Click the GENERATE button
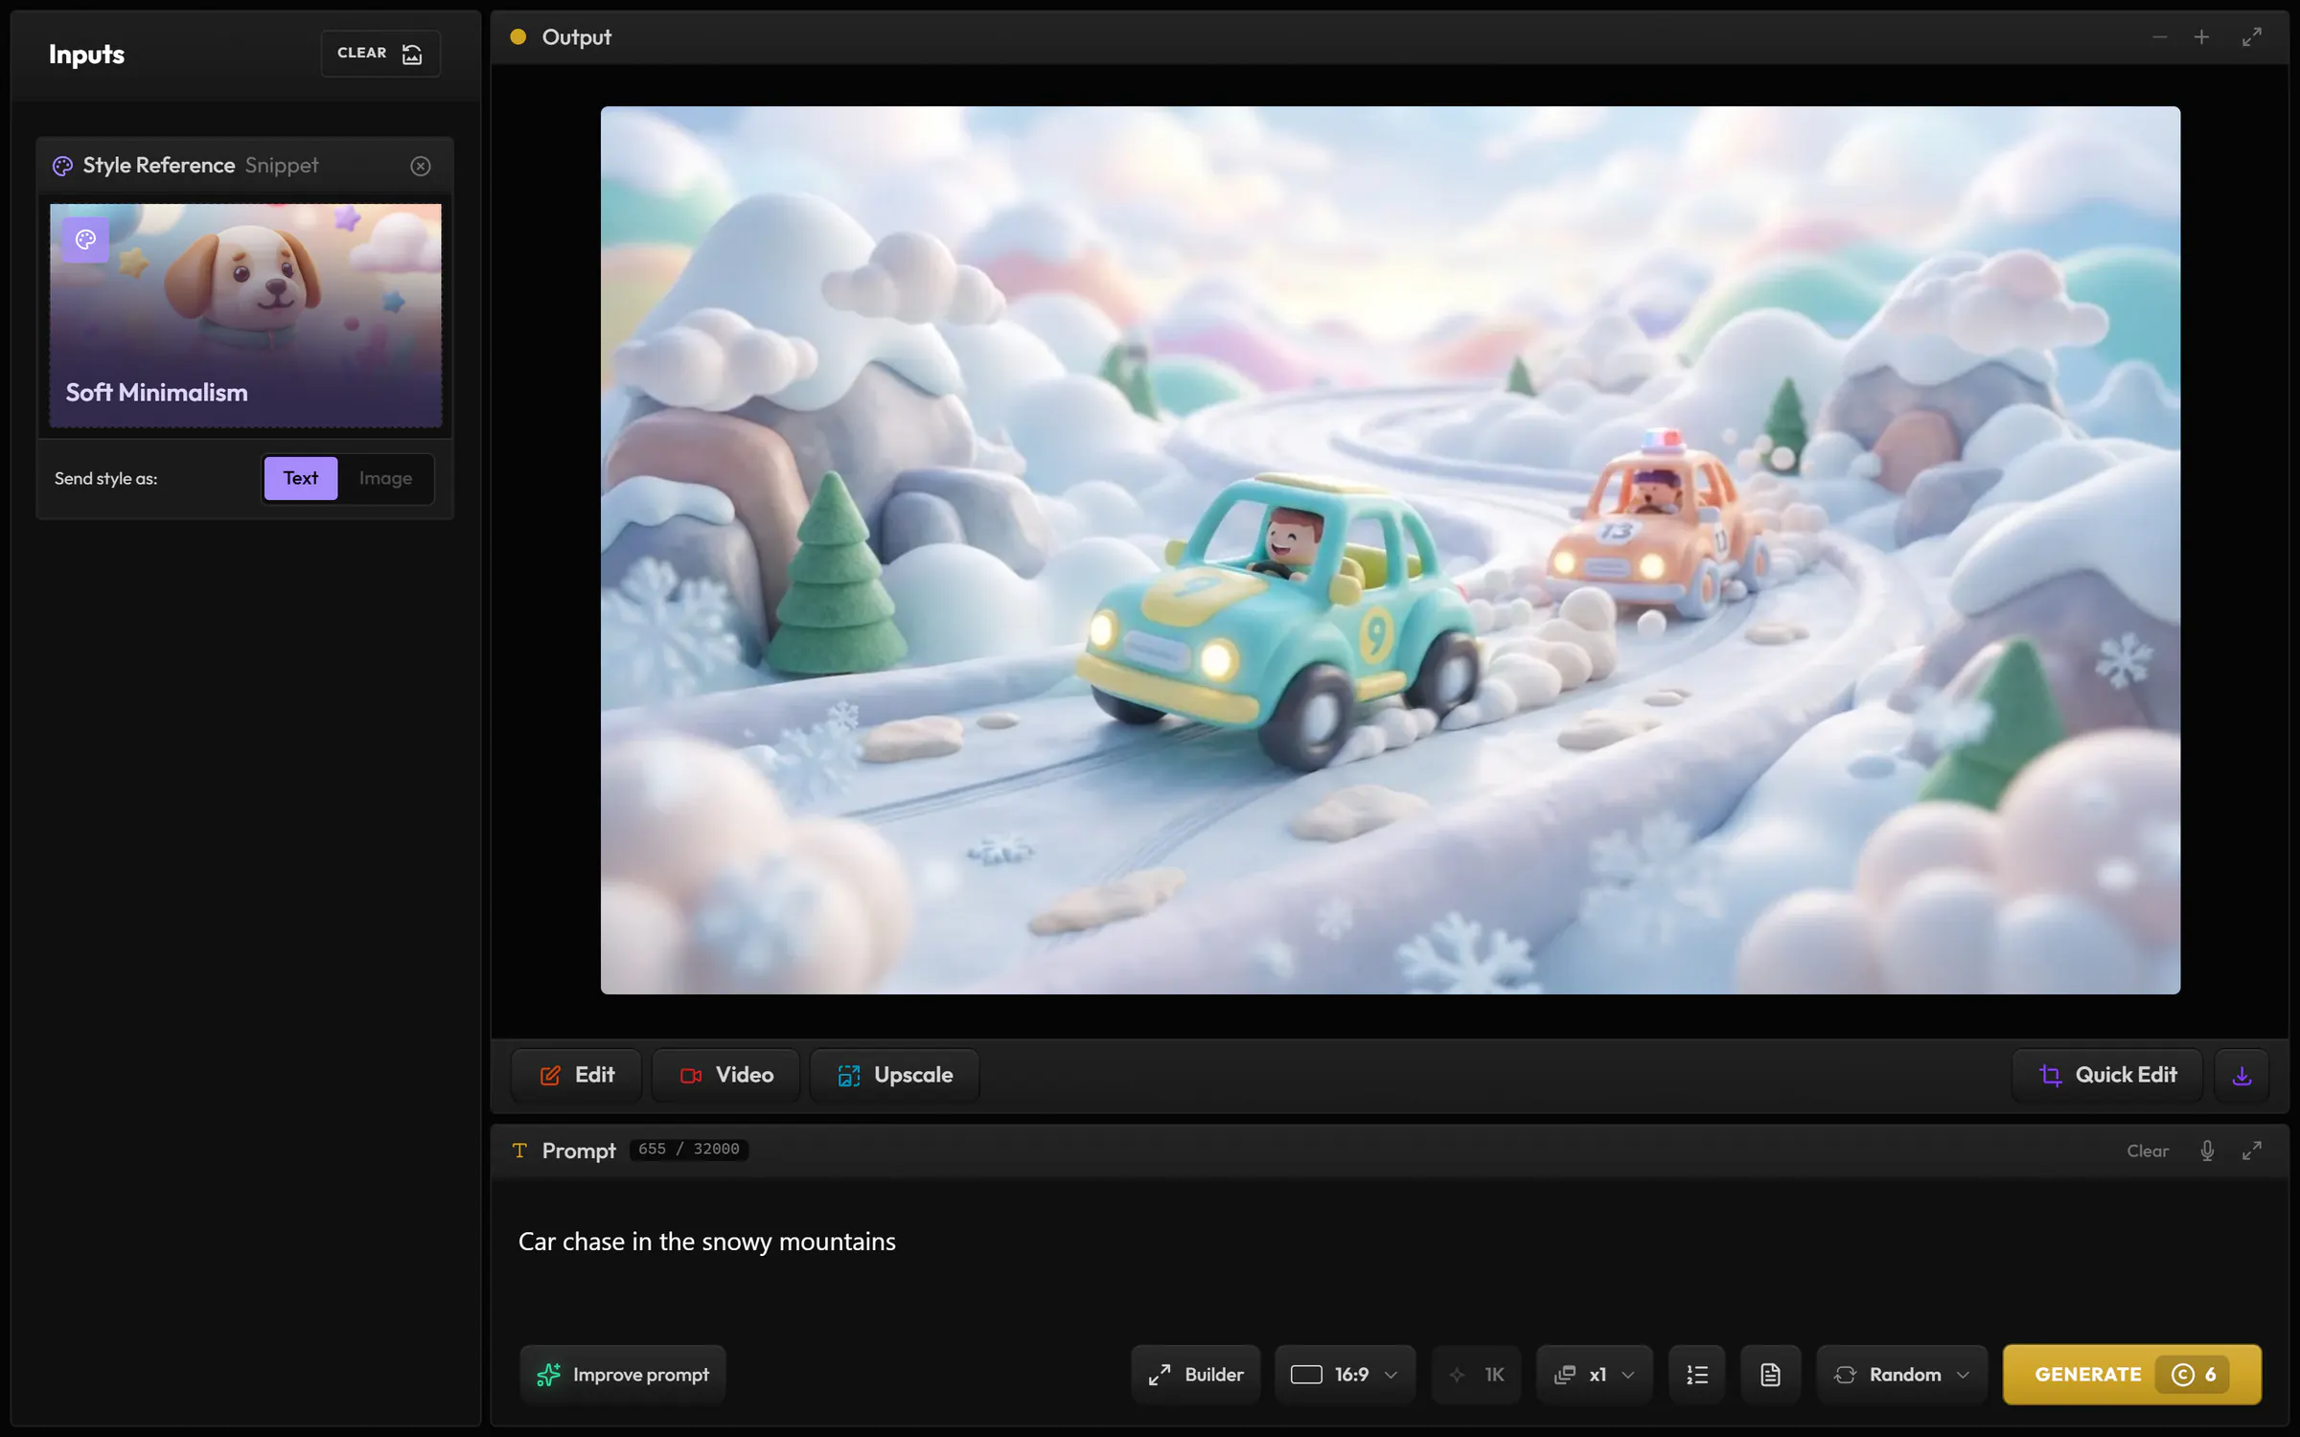Screen dimensions: 2300x1437 (x=2132, y=1375)
